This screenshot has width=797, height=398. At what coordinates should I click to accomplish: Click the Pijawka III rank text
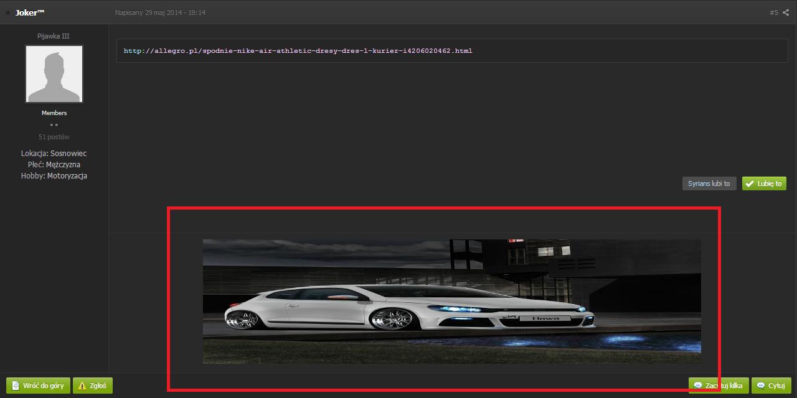[x=54, y=36]
